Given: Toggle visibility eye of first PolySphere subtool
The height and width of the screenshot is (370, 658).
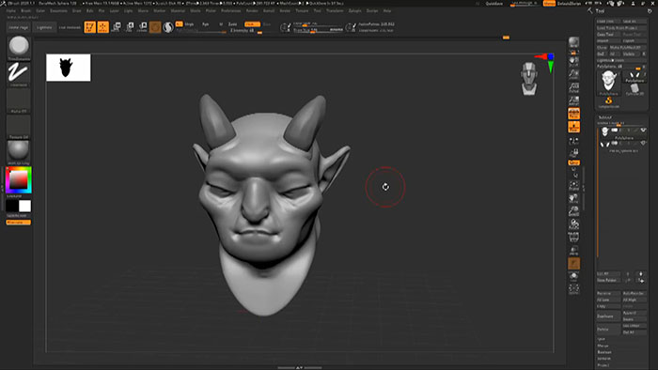Looking at the screenshot, I should pos(643,131).
